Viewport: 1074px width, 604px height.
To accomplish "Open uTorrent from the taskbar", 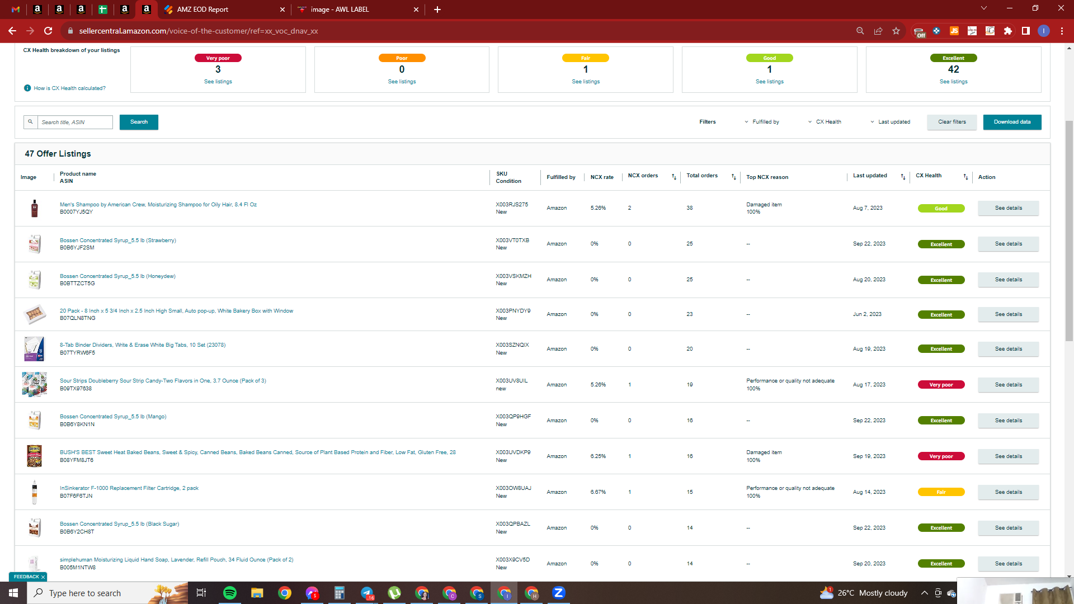I will 394,593.
